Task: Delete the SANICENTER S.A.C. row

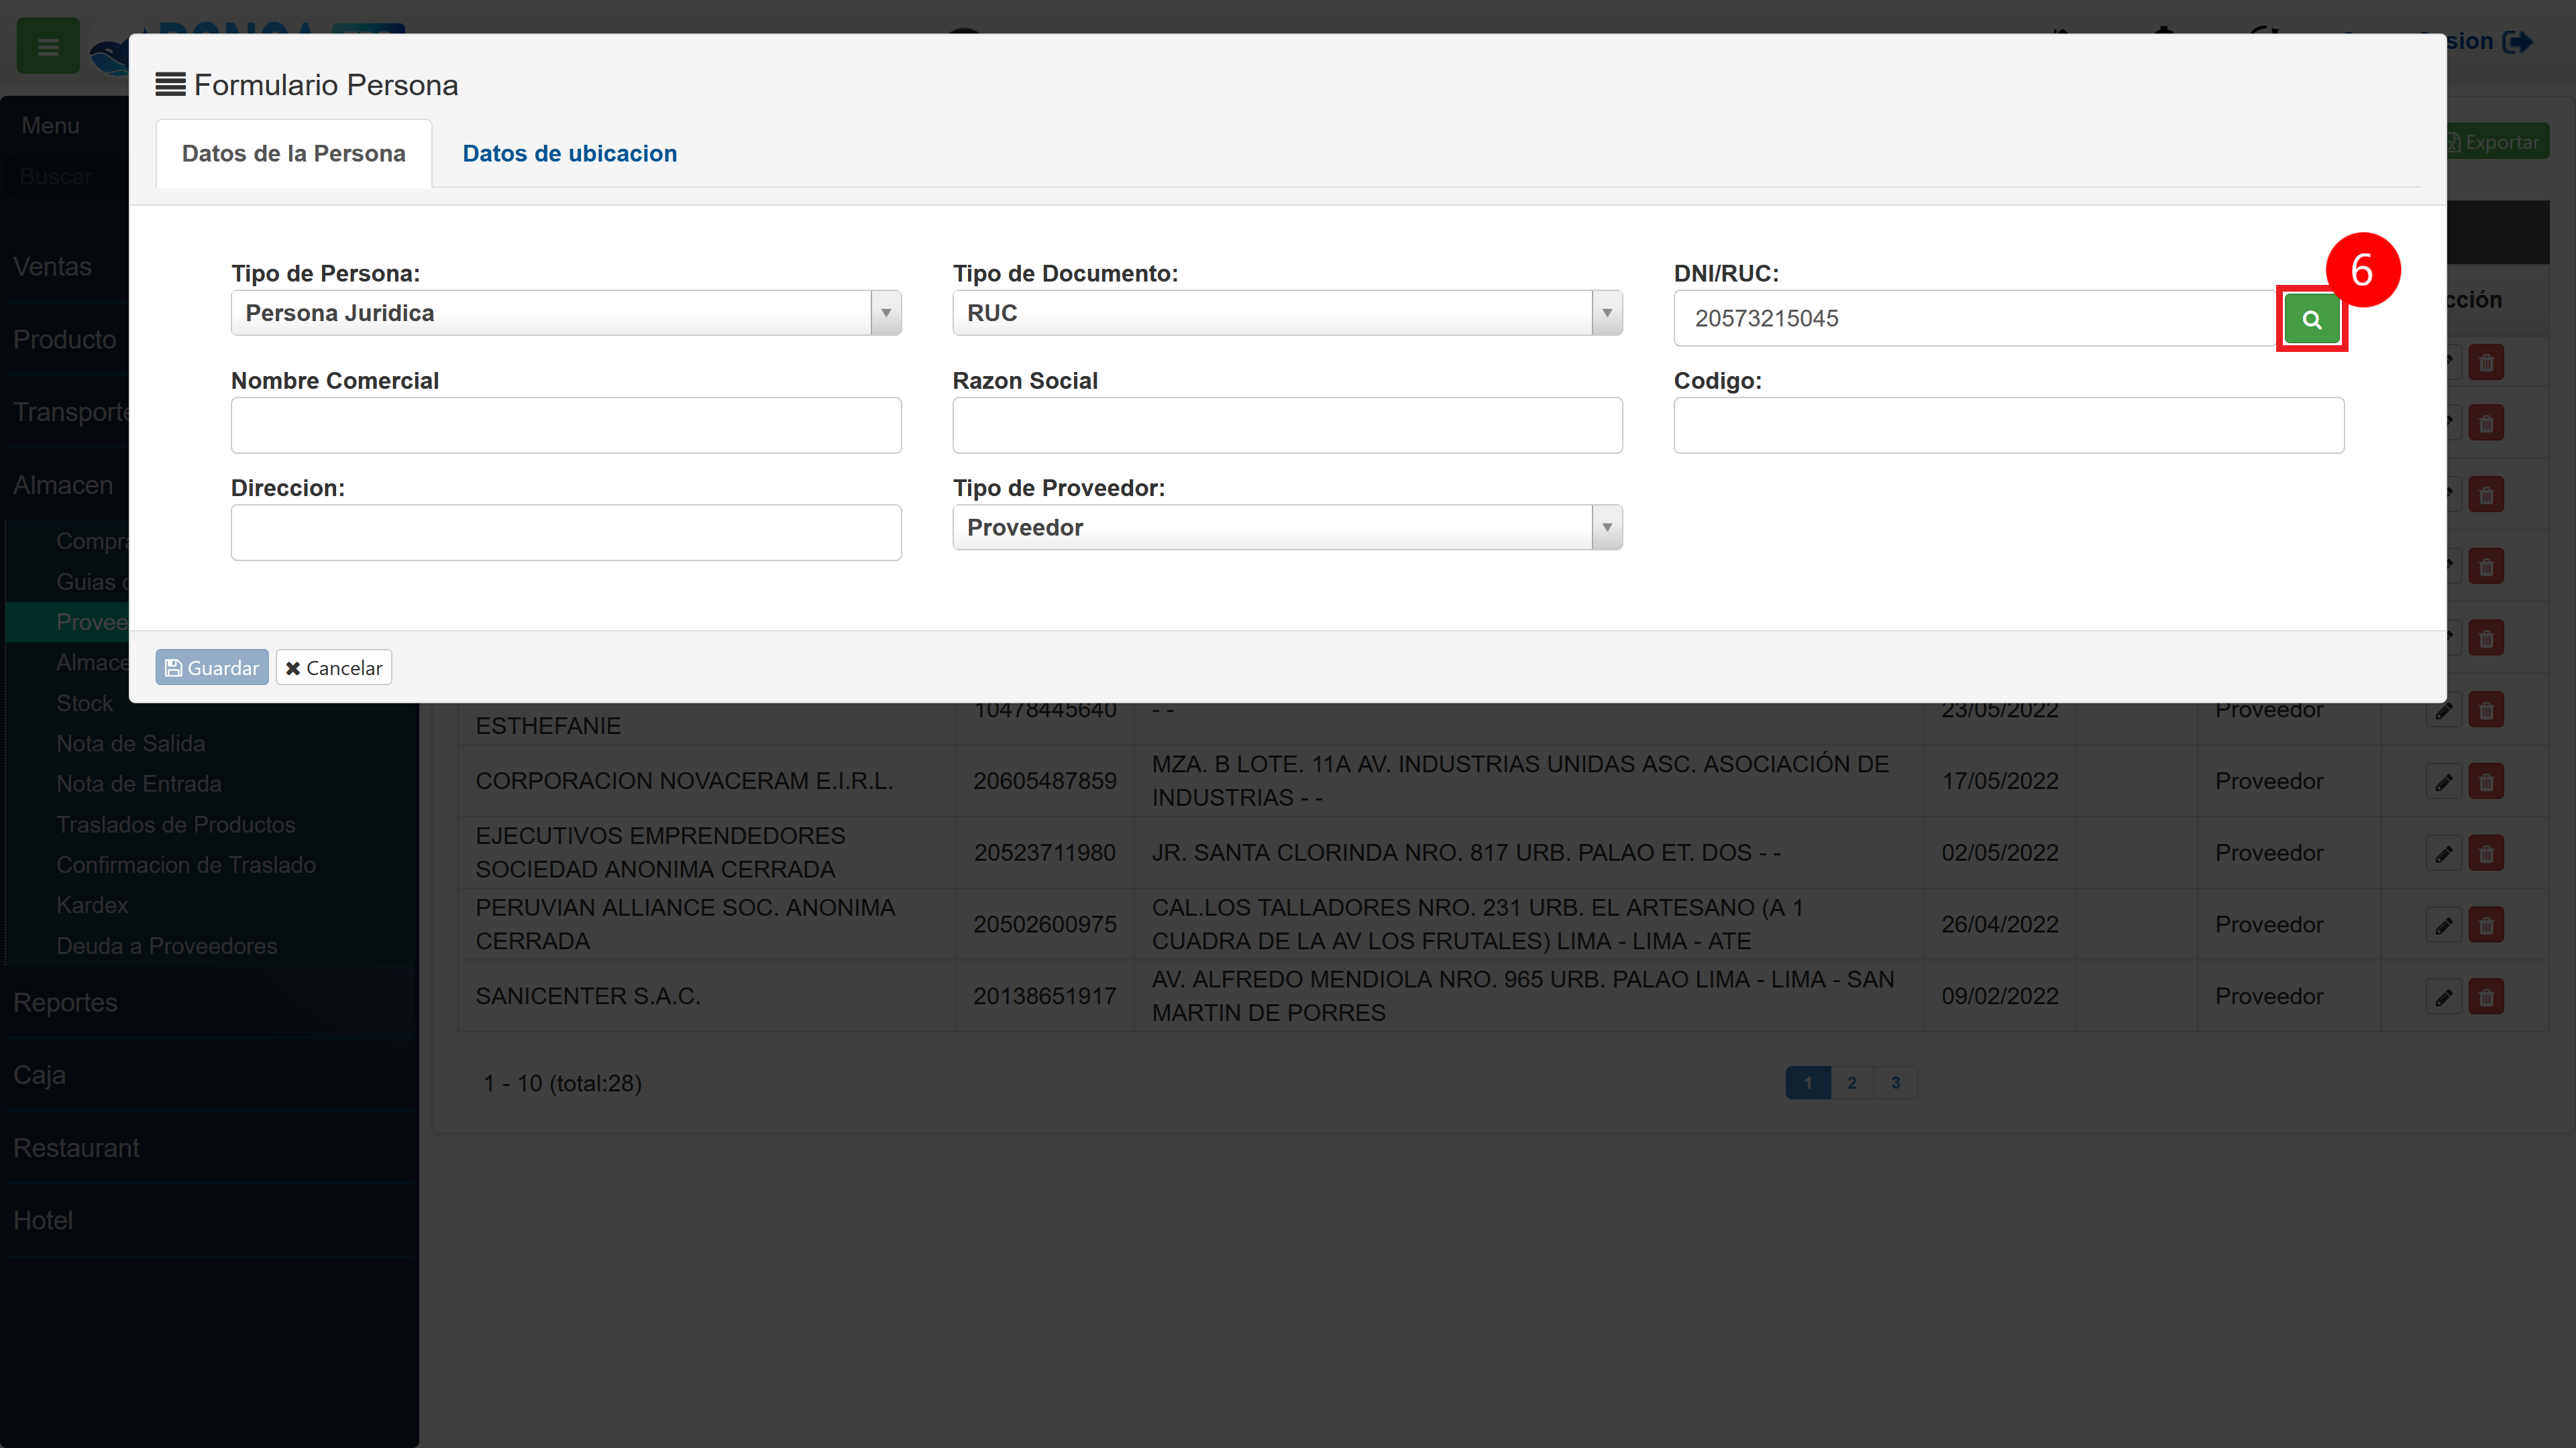Action: point(2486,998)
